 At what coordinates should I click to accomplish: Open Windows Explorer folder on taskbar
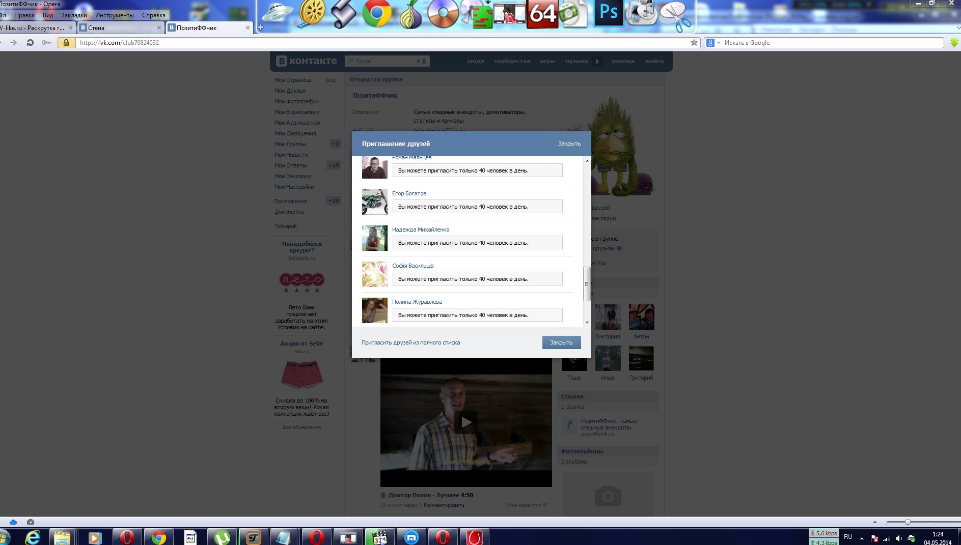tap(62, 537)
